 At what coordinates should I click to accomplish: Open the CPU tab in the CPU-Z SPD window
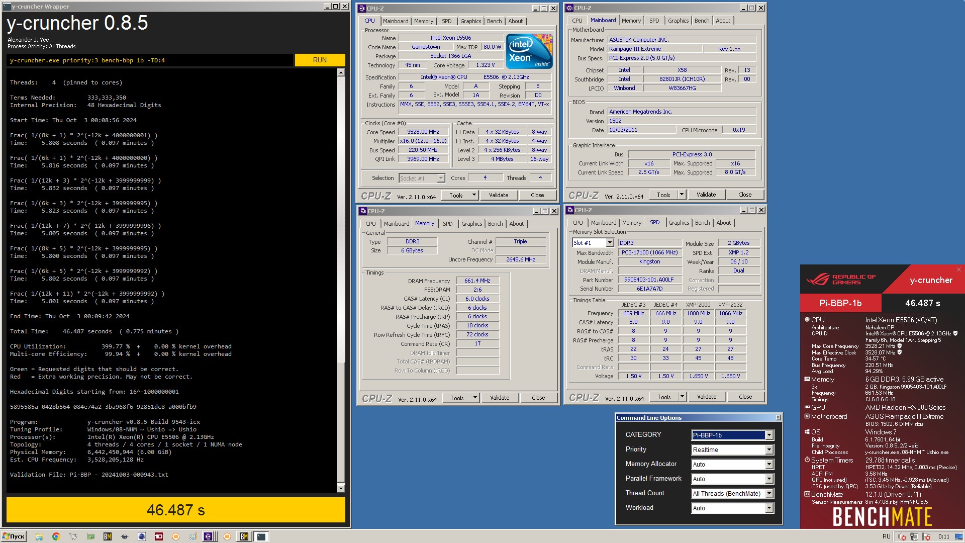578,223
